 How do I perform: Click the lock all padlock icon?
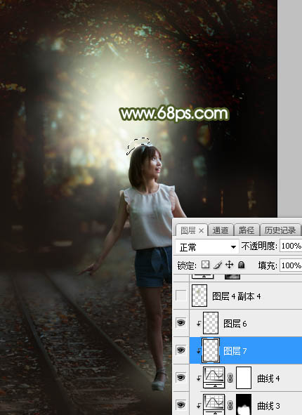click(x=241, y=265)
